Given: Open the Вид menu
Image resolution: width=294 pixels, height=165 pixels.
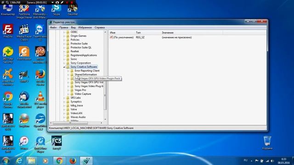Looking at the screenshot, I should (73, 27).
